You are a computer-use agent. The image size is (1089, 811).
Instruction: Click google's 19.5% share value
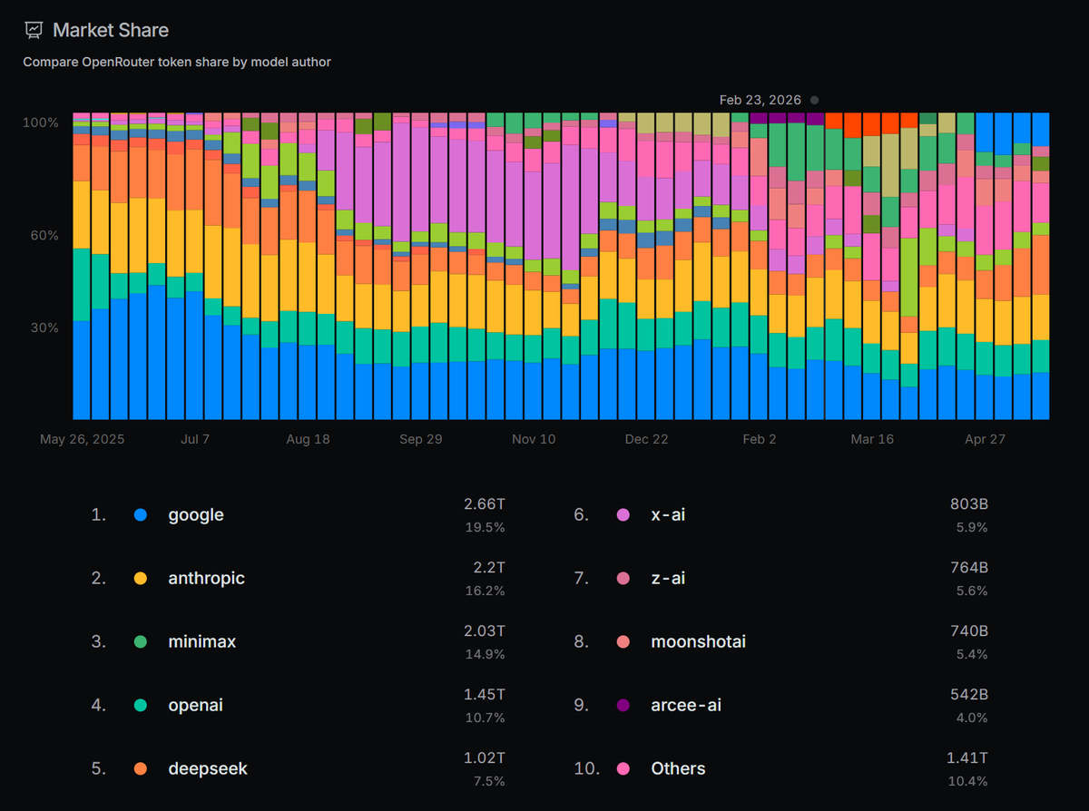click(486, 527)
